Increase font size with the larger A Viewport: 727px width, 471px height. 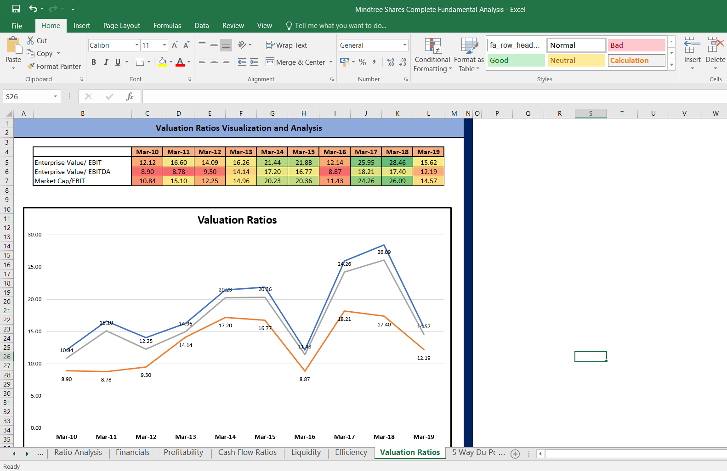click(175, 45)
